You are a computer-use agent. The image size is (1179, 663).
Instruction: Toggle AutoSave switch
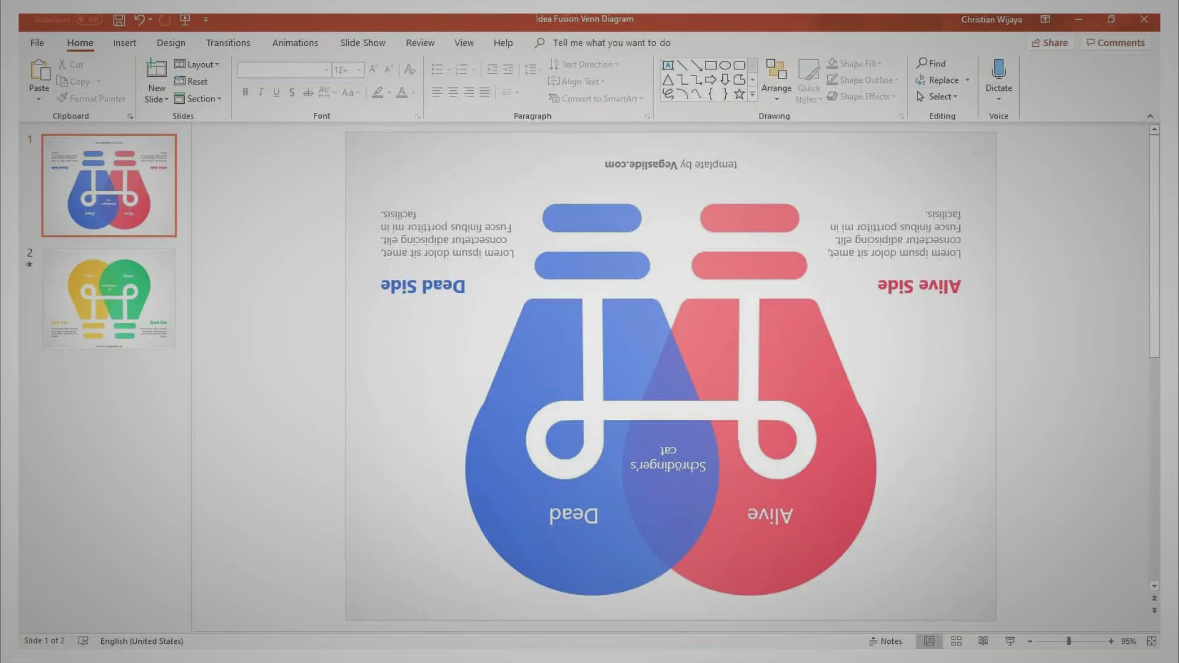point(88,20)
